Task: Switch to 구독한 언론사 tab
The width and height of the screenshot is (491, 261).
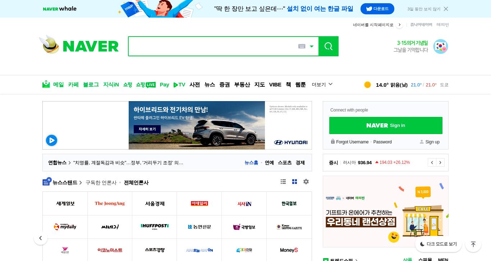Action: click(x=101, y=182)
